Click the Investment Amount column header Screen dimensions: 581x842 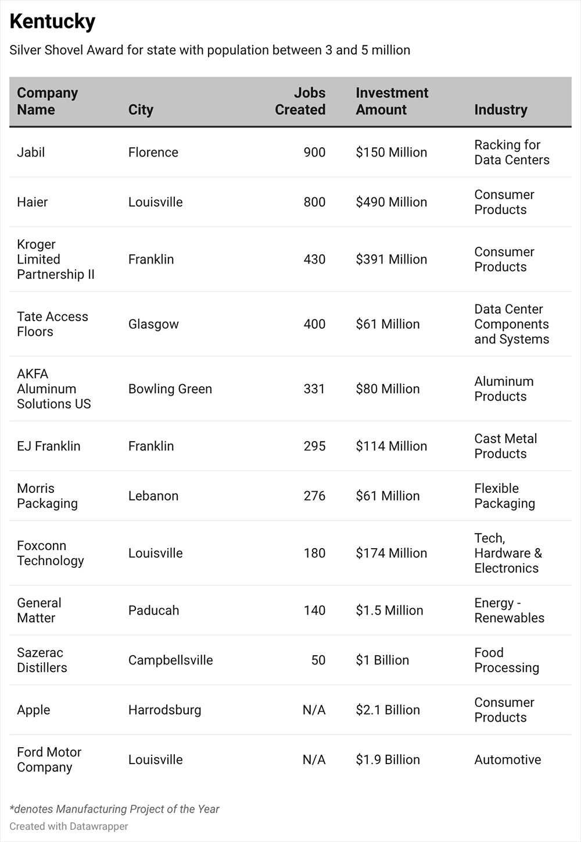tap(392, 101)
